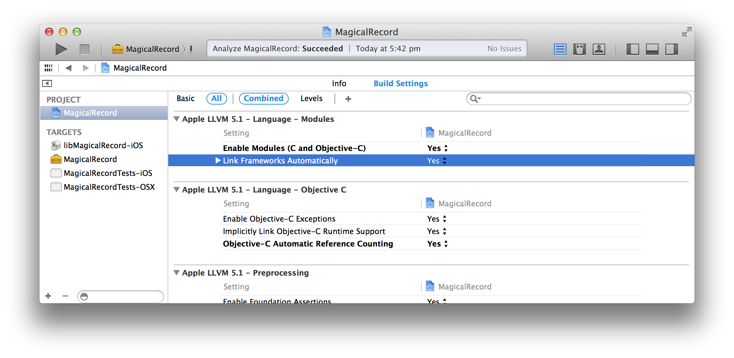Collapse Language - Modules section

pyautogui.click(x=177, y=119)
